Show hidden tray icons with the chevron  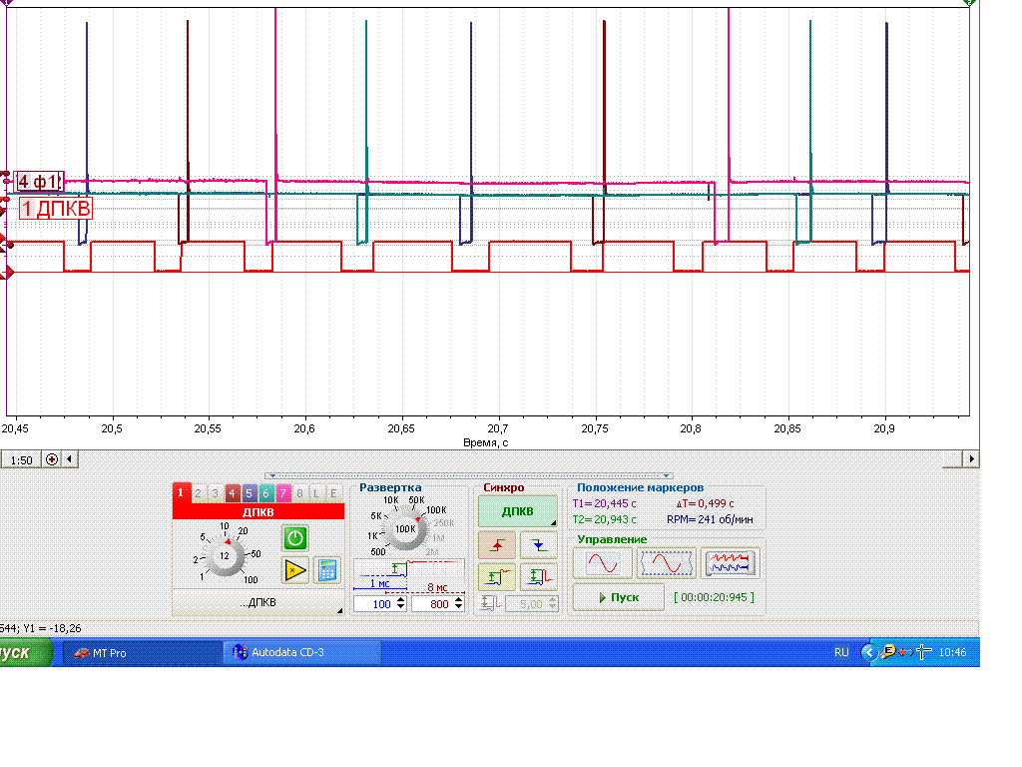pos(869,652)
